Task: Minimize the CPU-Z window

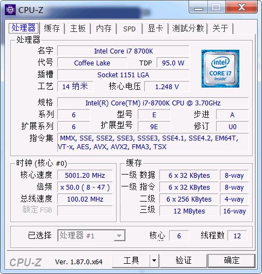Action: [198, 8]
